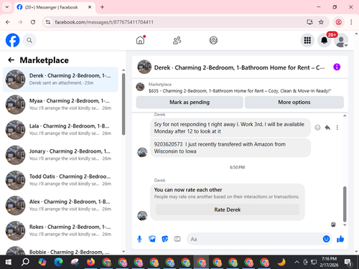Launch Firefox from taskbar

tap(90, 263)
